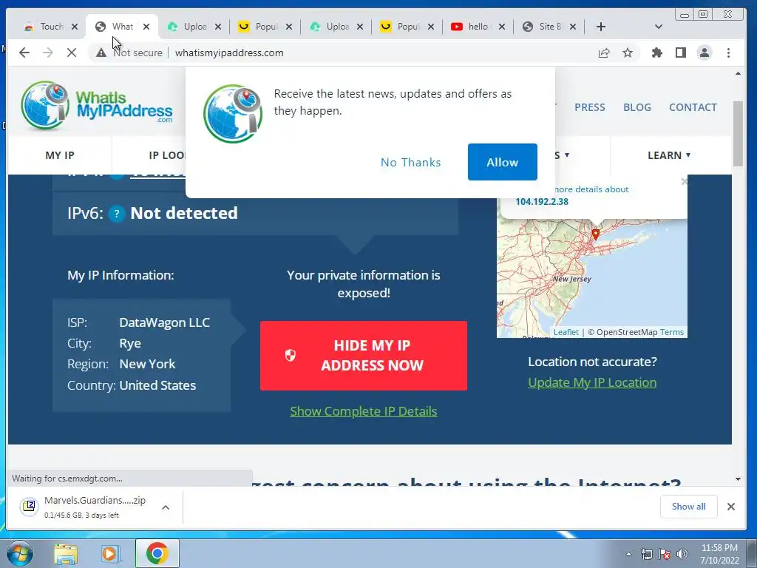Bookmark this page with the star

(628, 53)
